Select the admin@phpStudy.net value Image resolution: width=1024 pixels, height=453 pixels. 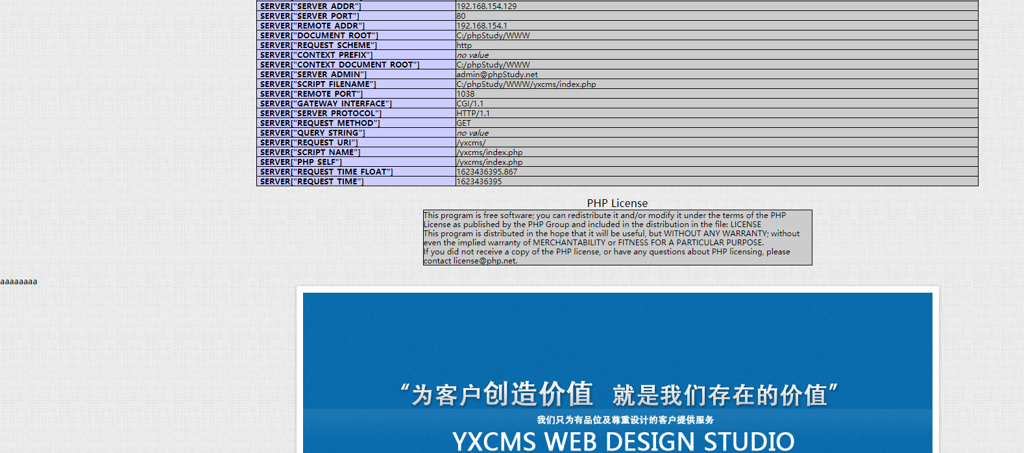[497, 74]
